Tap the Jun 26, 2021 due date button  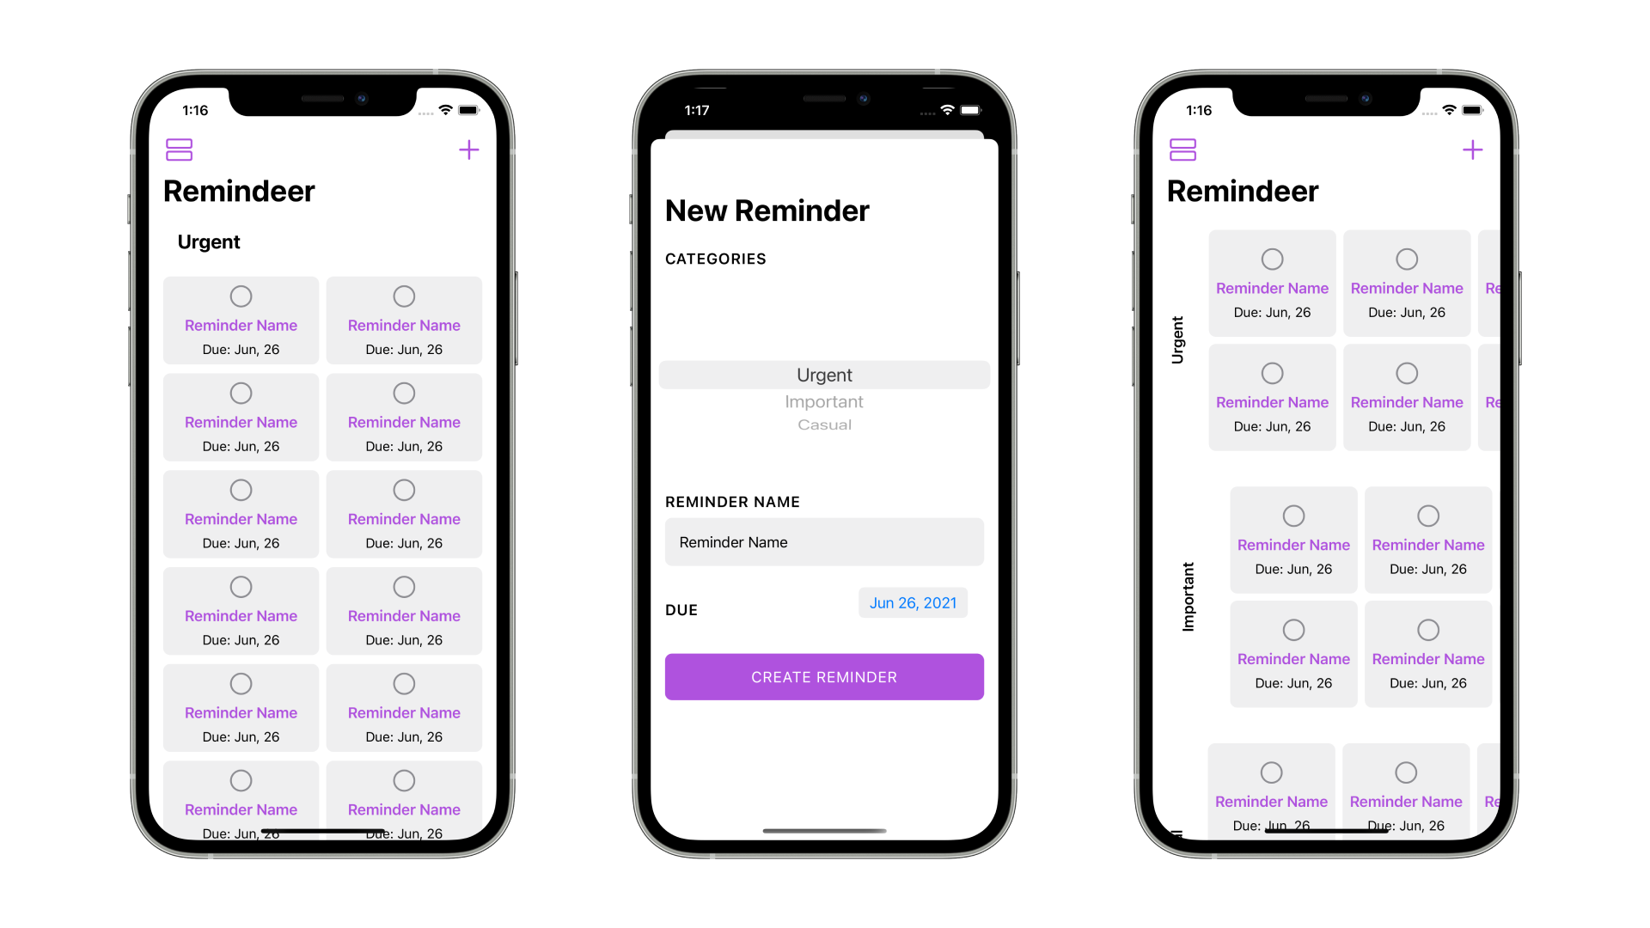pyautogui.click(x=913, y=603)
